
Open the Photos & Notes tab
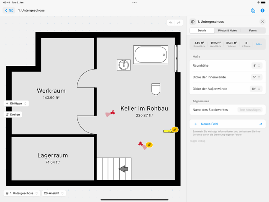[228, 31]
